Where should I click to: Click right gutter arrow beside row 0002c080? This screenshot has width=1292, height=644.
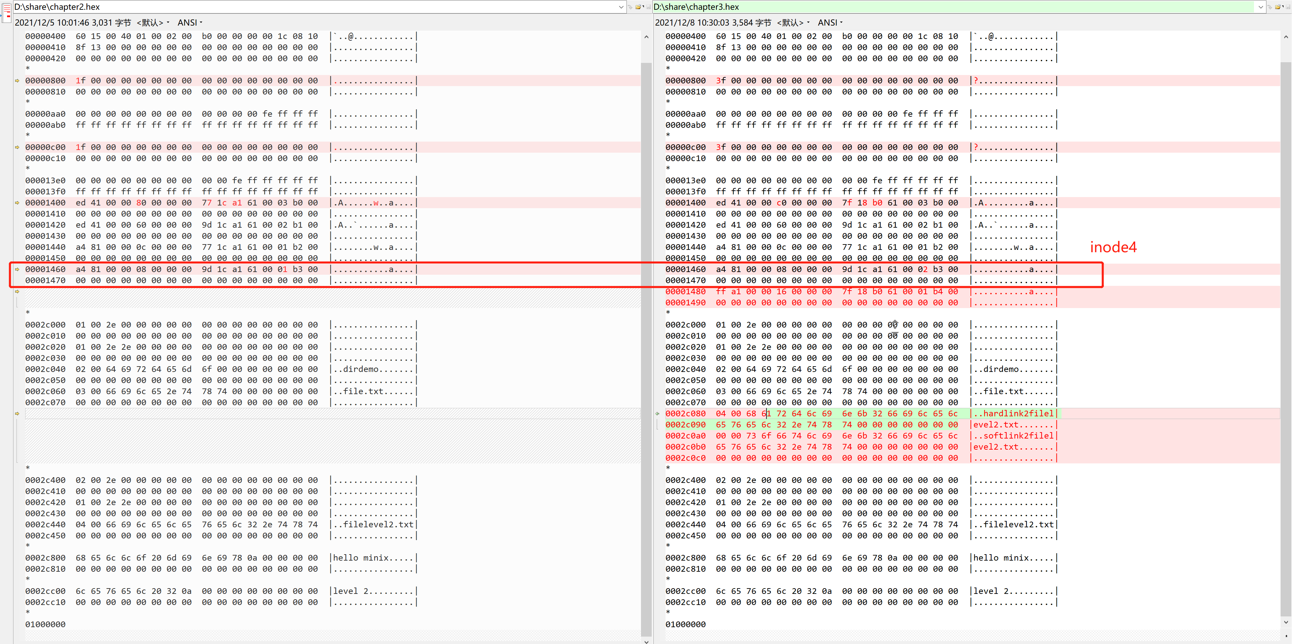point(657,414)
